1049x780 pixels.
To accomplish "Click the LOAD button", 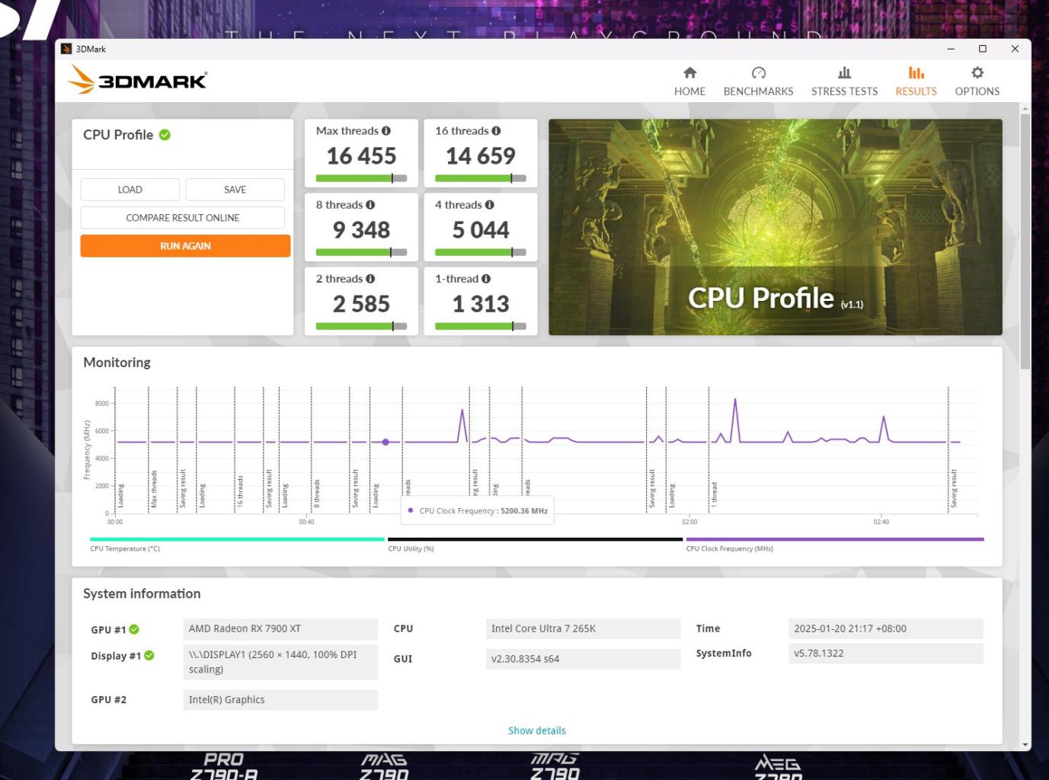I will point(130,190).
